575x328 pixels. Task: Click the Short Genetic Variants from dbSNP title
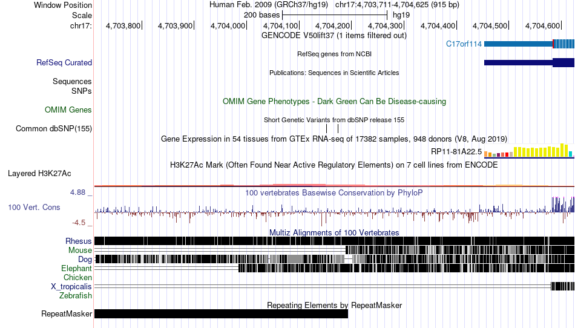pos(334,120)
